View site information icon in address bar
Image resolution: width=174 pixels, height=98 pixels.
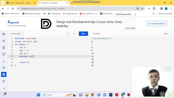point(19,8)
